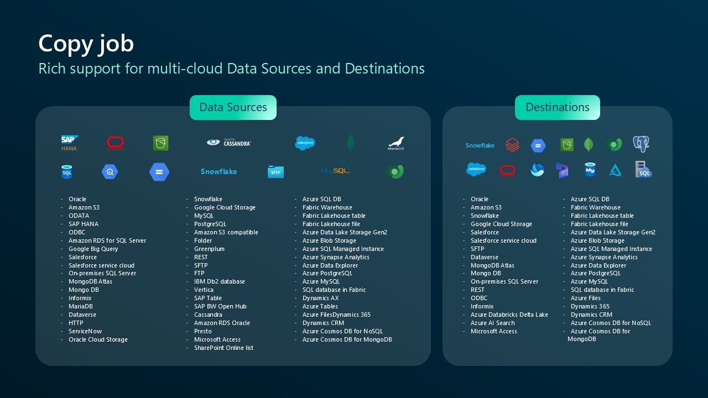Click the Copy job slide title
Image resolution: width=708 pixels, height=398 pixels.
point(86,44)
